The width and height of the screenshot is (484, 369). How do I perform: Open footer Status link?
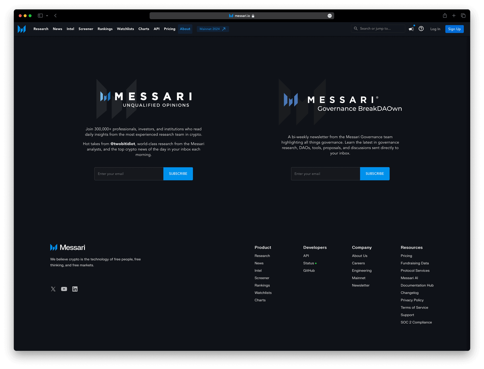coord(309,263)
